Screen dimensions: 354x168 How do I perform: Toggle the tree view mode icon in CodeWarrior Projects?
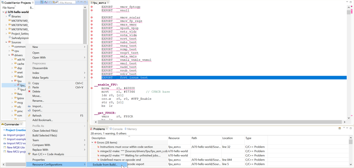(42, 2)
